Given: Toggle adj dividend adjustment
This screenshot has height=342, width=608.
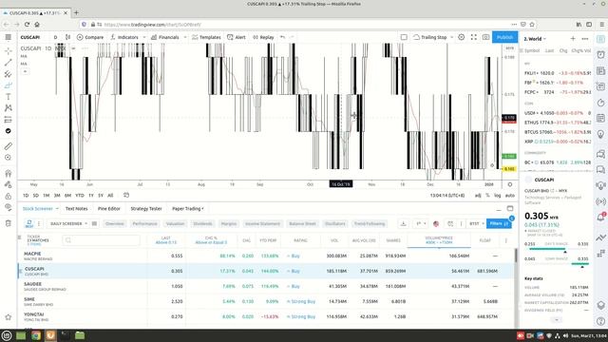Looking at the screenshot, I should tap(478, 196).
